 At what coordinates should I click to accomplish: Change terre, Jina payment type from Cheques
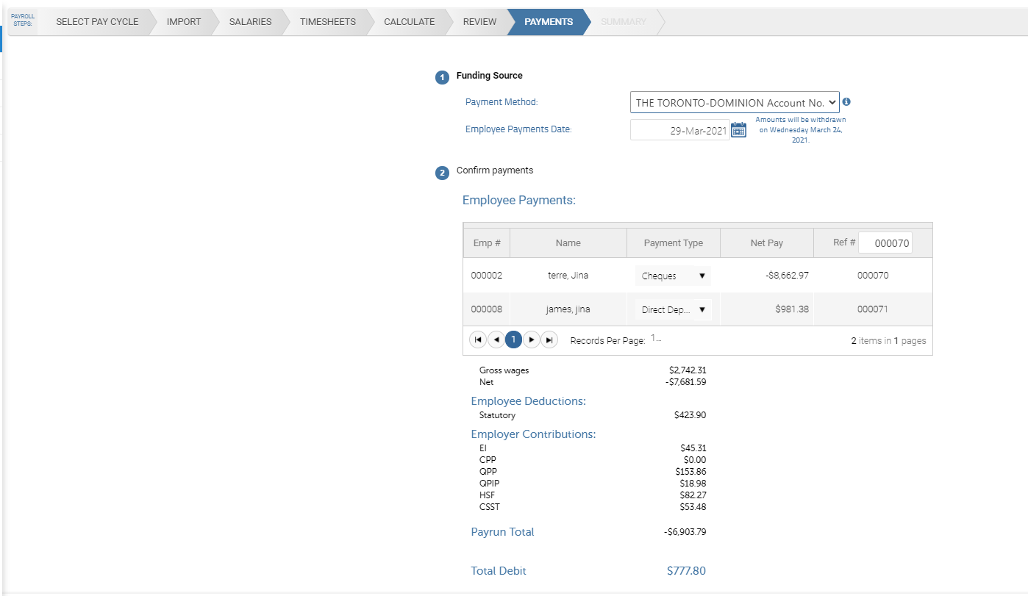(x=672, y=275)
